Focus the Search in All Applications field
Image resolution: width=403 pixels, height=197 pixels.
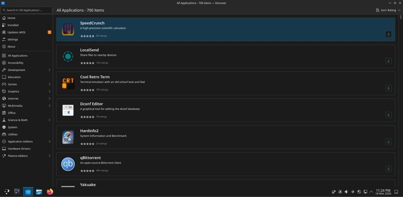coord(27,10)
